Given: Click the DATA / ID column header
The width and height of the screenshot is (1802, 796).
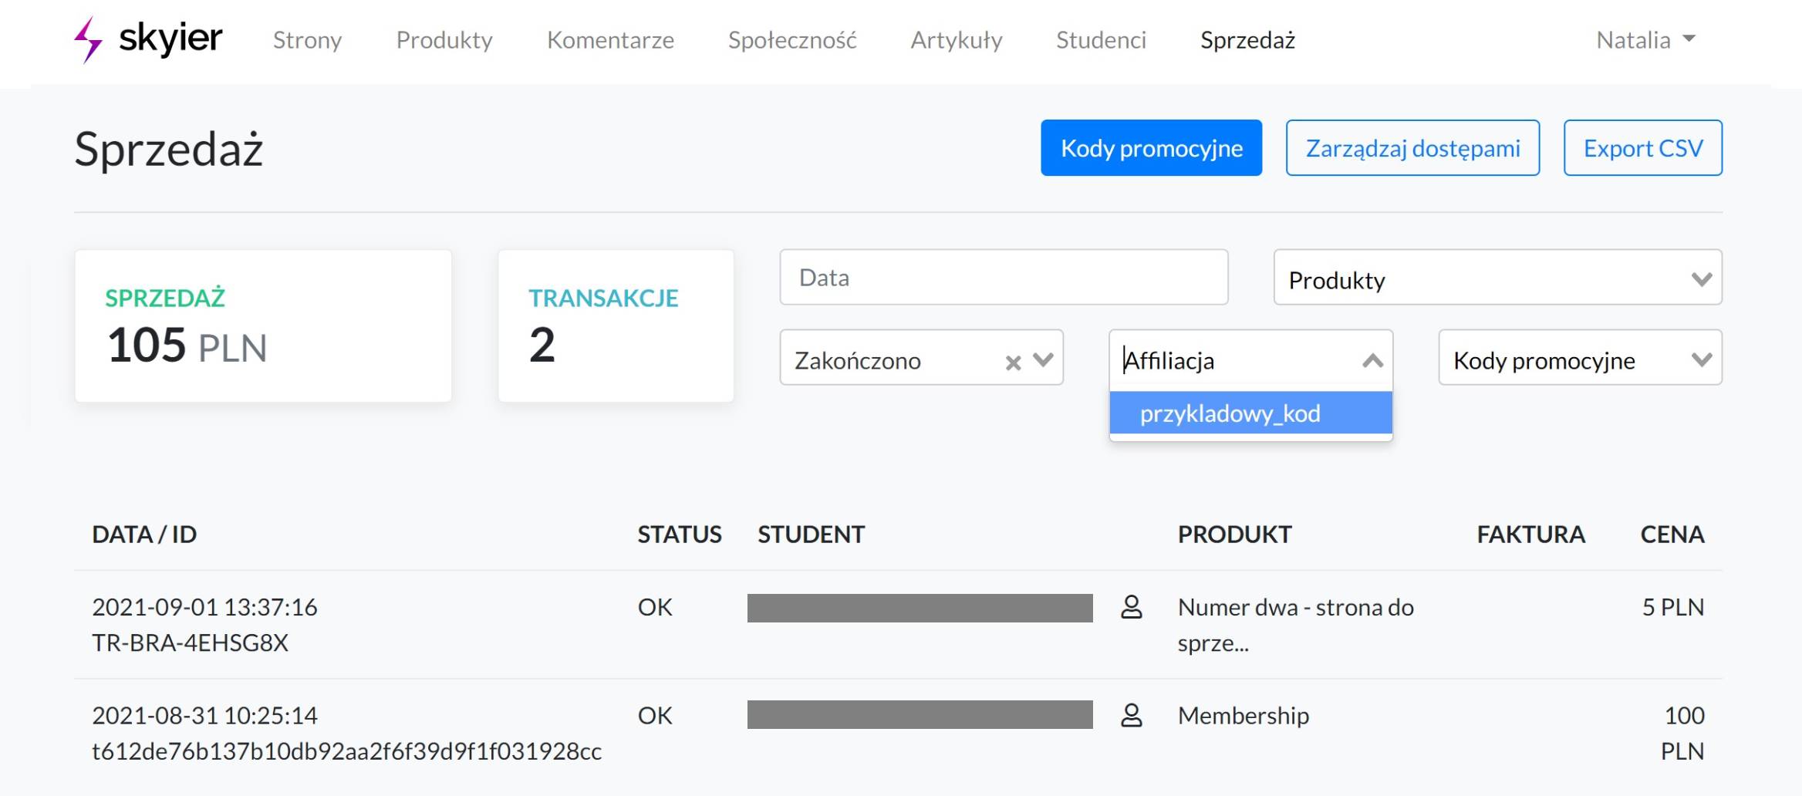Looking at the screenshot, I should [x=144, y=535].
